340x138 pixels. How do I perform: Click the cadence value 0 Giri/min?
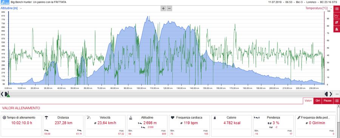point(317,123)
